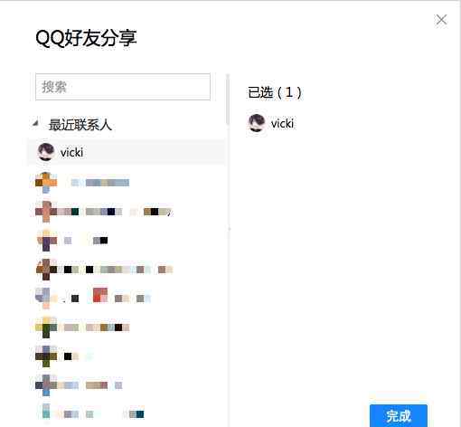Collapse the 最近联系人 group triangle
The width and height of the screenshot is (461, 427).
click(35, 123)
